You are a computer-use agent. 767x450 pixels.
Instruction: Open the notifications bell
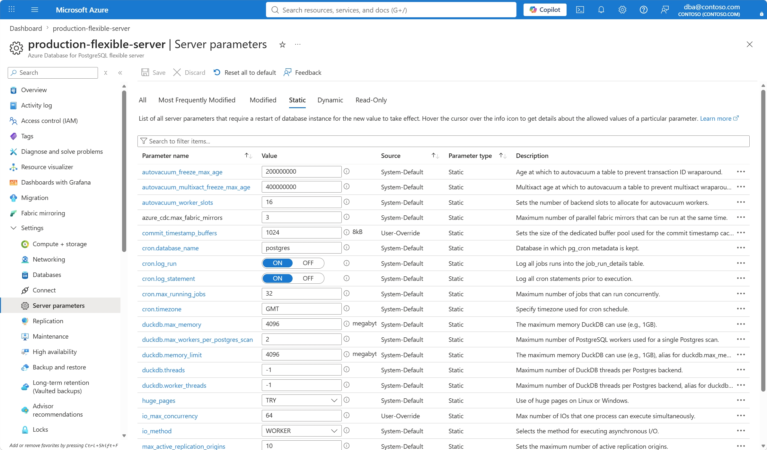tap(601, 10)
